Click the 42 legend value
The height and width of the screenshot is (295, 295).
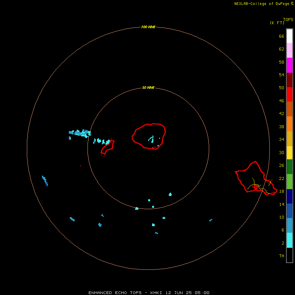tap(282, 113)
